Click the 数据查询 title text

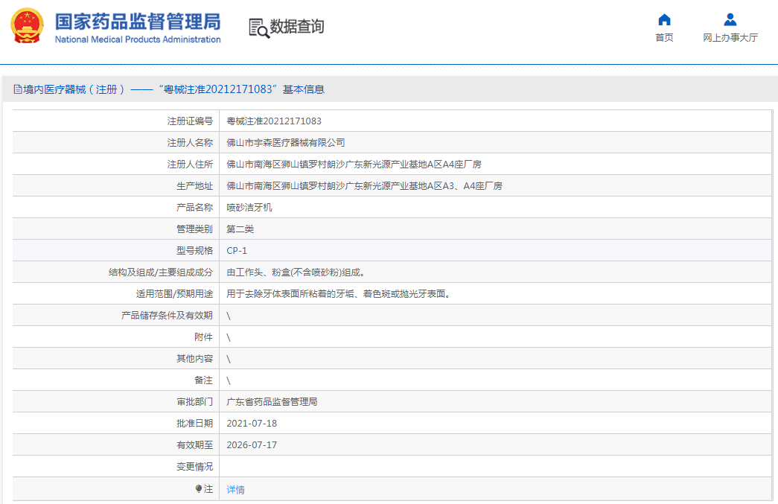tap(297, 27)
